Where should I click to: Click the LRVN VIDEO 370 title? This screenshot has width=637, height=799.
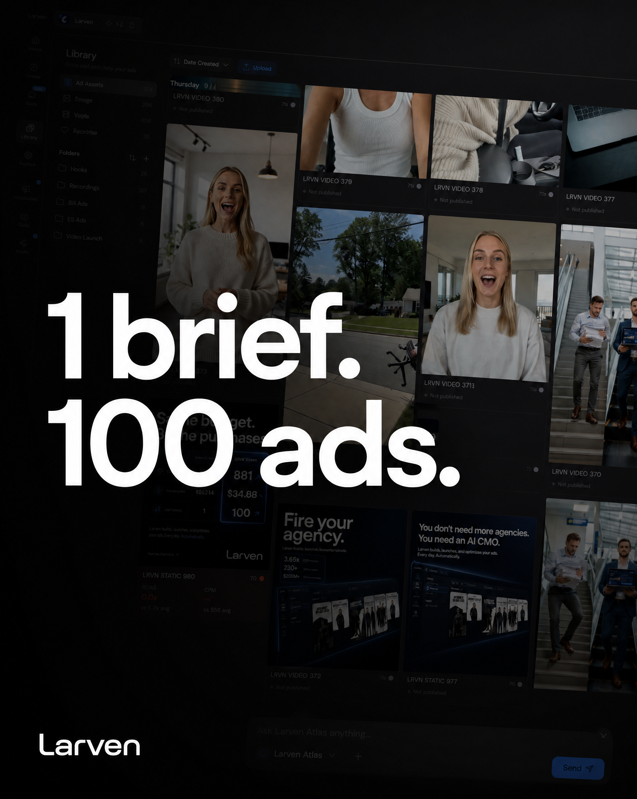[577, 473]
